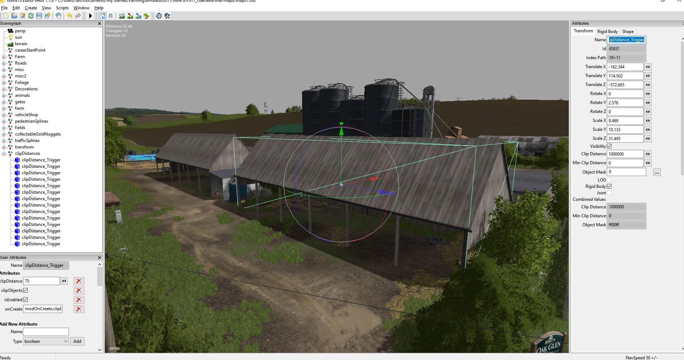Collapse the clipDistances tree node
The image size is (684, 360).
[4, 153]
